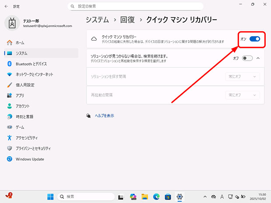Open Microsoft Store from the taskbar
The image size is (271, 203).
(x=168, y=196)
